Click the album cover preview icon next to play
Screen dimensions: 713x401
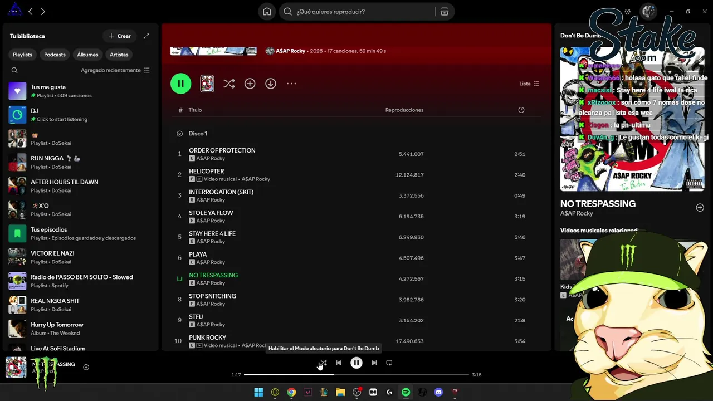click(x=207, y=84)
